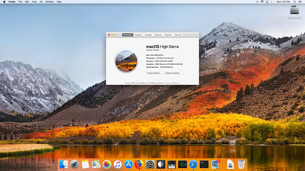The height and width of the screenshot is (171, 305).
Task: Open Terminal from the dock
Action: click(204, 164)
